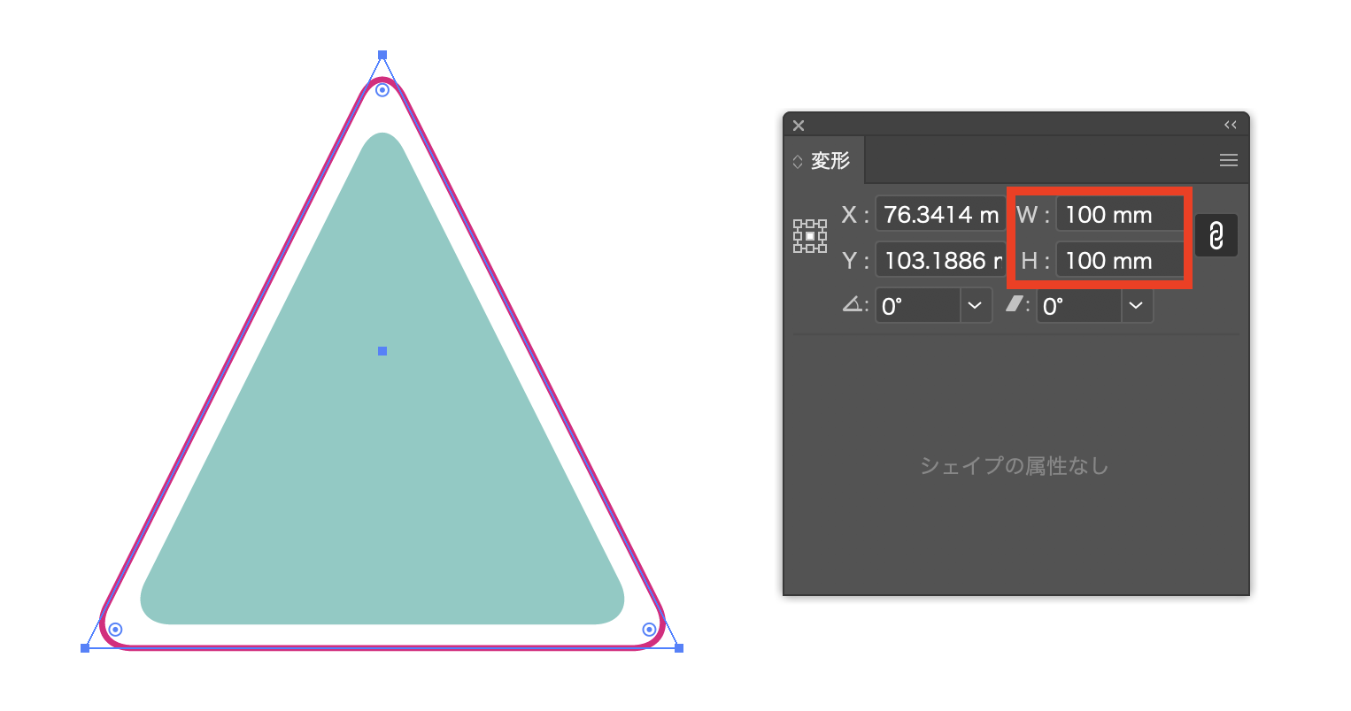1351x711 pixels.
Task: Select the 変形 tab
Action: click(830, 161)
